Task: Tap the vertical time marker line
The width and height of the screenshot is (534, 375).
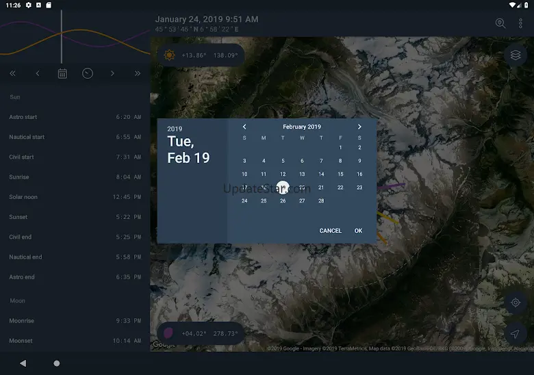Action: point(62,37)
